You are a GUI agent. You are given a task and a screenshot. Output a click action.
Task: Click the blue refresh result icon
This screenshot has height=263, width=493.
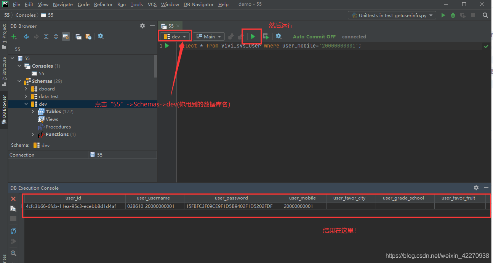click(x=13, y=231)
